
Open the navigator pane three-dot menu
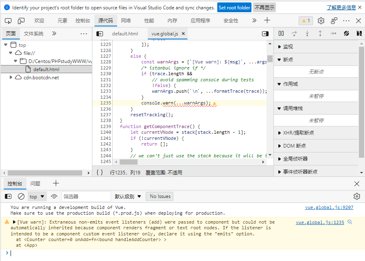tap(83, 34)
